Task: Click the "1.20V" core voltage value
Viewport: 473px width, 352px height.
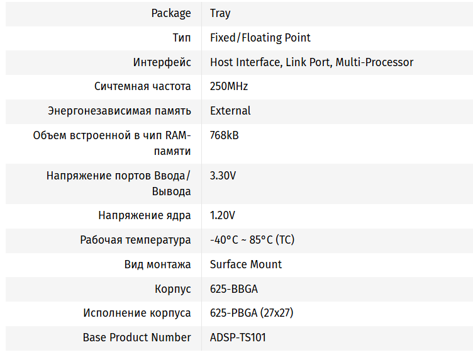Action: [223, 215]
